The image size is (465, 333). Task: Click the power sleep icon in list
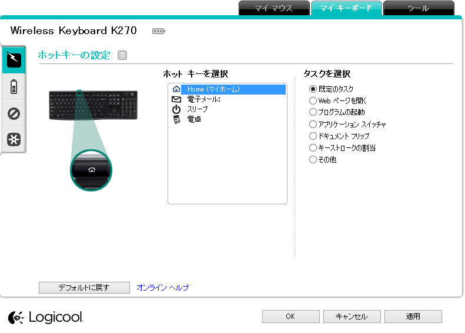(x=176, y=109)
